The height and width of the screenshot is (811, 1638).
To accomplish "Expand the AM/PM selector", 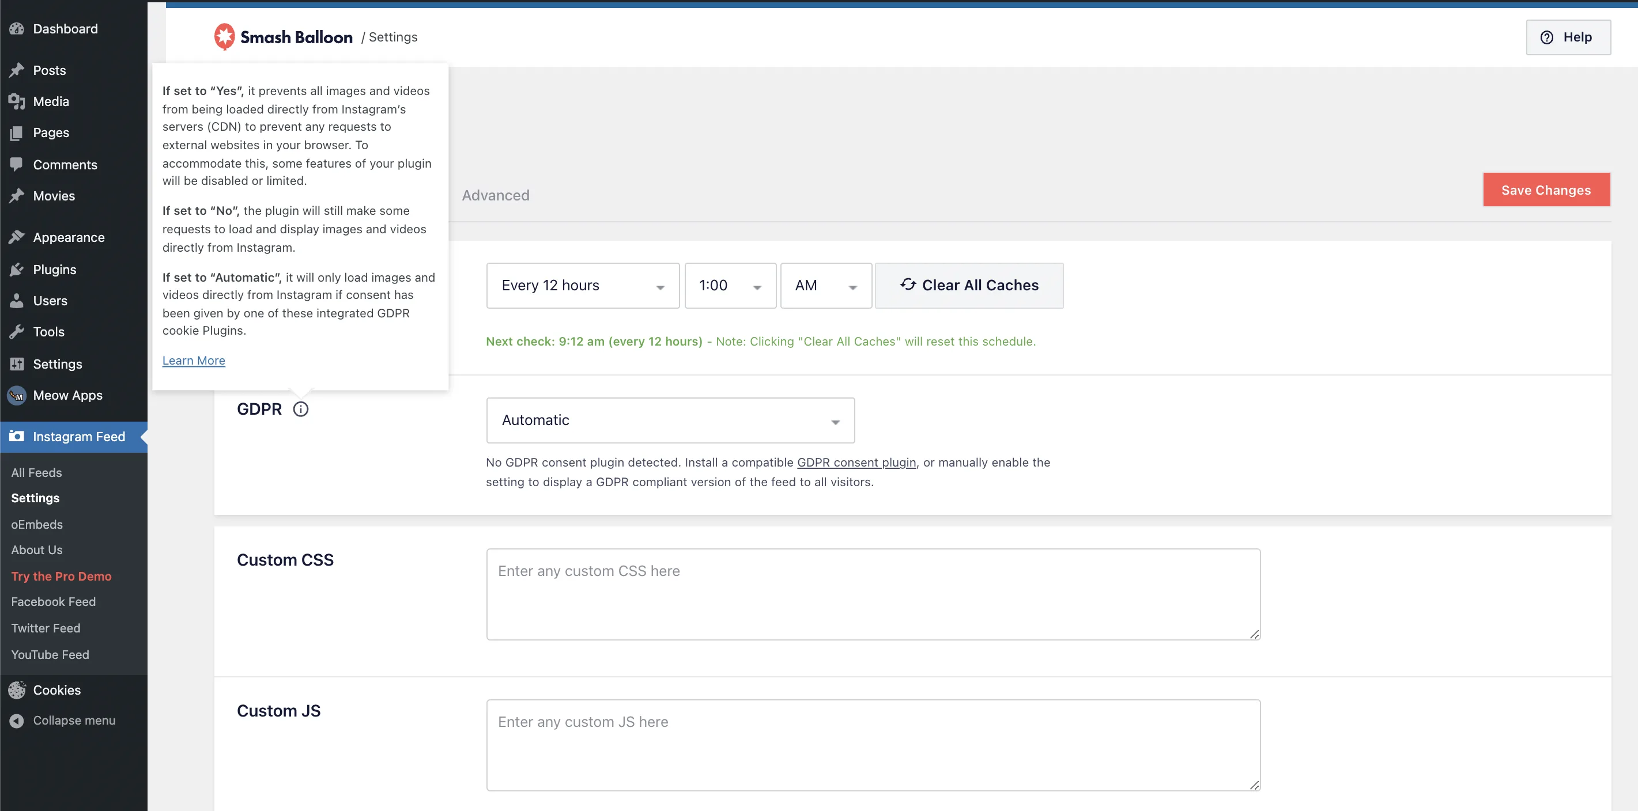I will point(825,286).
